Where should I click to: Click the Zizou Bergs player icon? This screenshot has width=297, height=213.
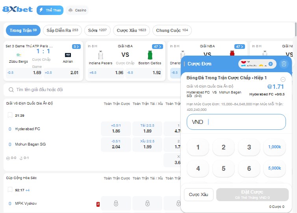(19, 55)
